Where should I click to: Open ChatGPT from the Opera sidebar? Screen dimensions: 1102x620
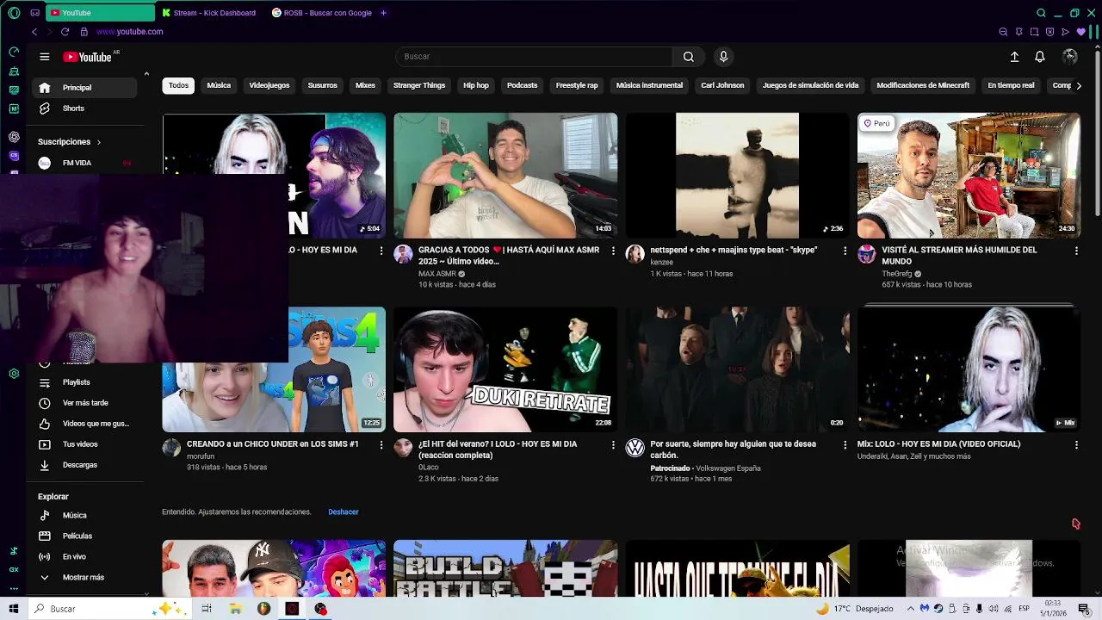14,136
